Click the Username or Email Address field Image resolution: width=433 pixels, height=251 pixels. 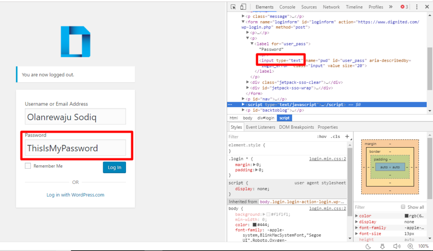click(75, 116)
